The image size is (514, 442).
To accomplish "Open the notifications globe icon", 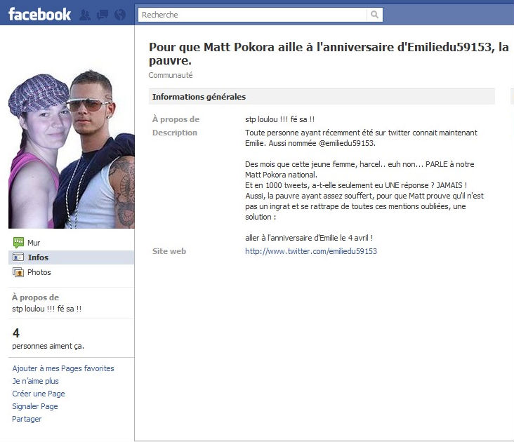I will tap(120, 15).
